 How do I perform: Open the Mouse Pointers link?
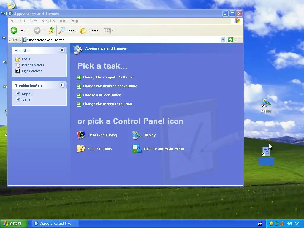33,65
